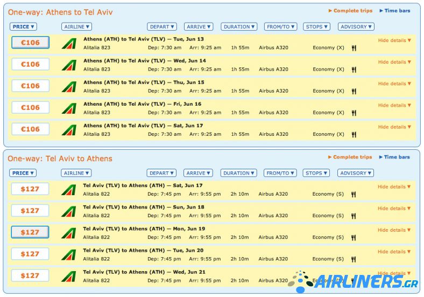Hide details of Alitalia 822 Sat, Jun 17
424x297 pixels.
coord(394,187)
